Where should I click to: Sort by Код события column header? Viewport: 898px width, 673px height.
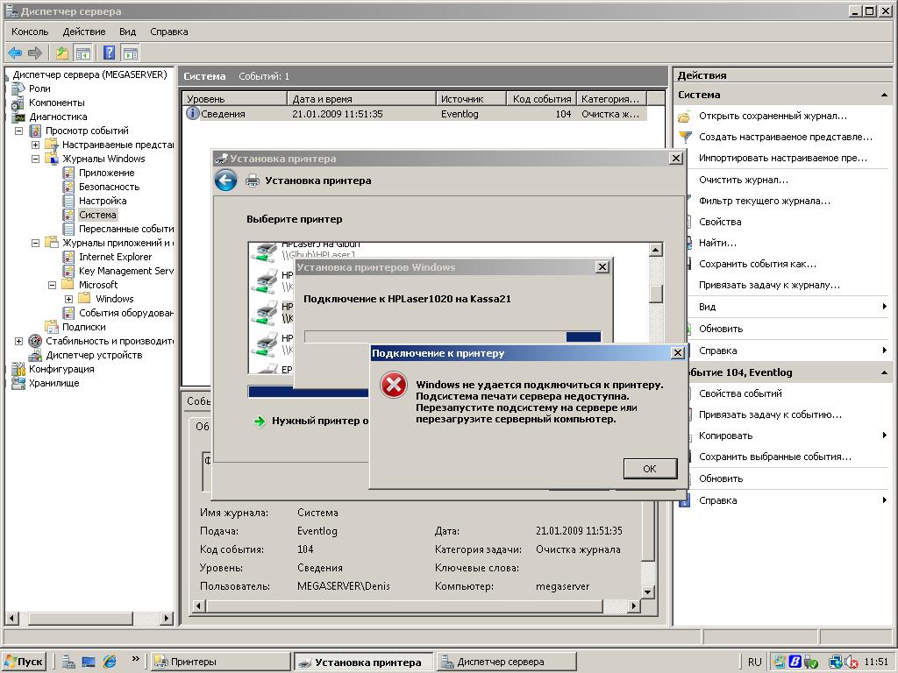(541, 99)
